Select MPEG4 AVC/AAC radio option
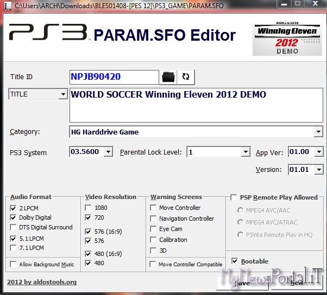 click(240, 210)
